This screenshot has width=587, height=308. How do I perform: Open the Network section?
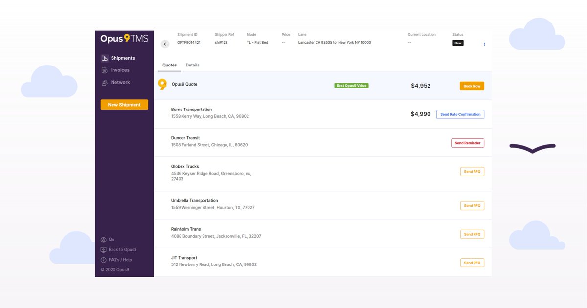pos(120,83)
